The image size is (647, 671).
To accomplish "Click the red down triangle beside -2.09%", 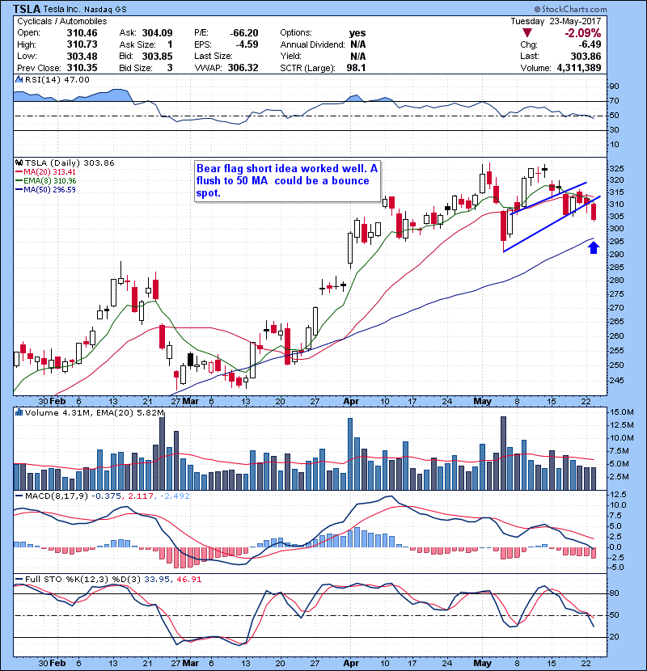I will [527, 33].
